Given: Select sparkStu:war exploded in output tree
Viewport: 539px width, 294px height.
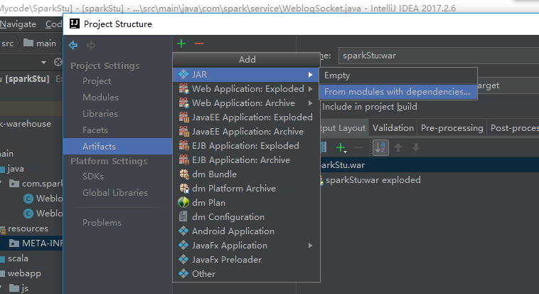Looking at the screenshot, I should pyautogui.click(x=373, y=180).
